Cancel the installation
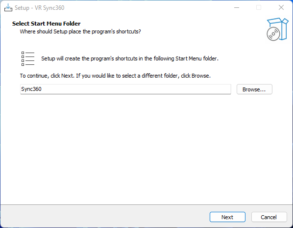 point(269,217)
